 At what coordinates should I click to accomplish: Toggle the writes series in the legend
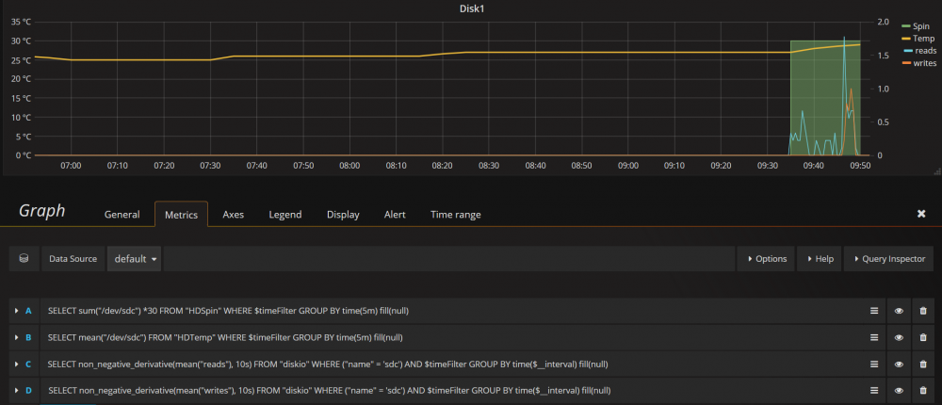click(925, 63)
